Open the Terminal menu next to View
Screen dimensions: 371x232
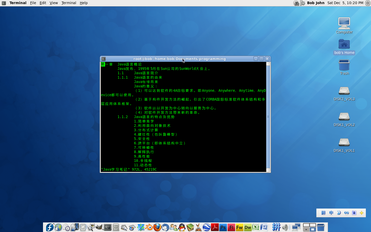pos(69,3)
